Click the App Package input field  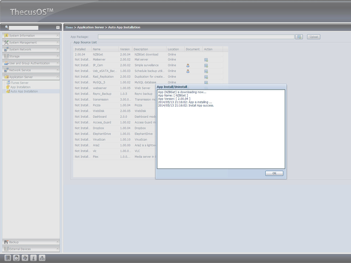coord(196,37)
